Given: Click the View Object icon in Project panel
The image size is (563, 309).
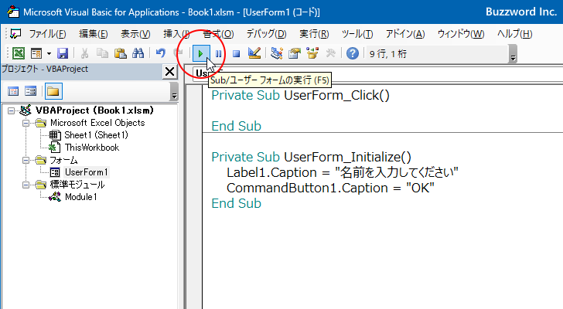Looking at the screenshot, I should pos(30,91).
